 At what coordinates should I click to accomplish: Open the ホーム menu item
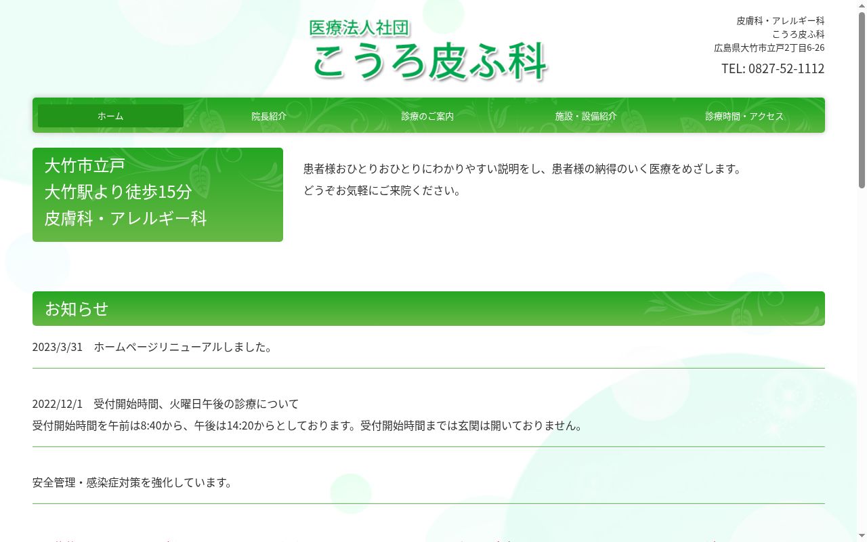[110, 116]
